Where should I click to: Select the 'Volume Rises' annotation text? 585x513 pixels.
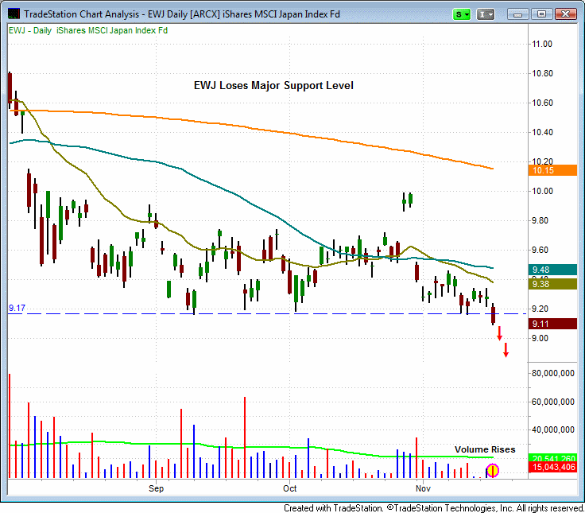(485, 449)
